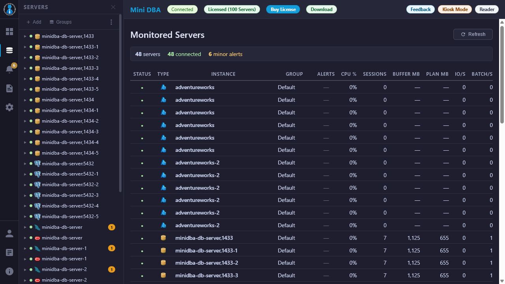The width and height of the screenshot is (505, 284).
Task: Click Azure icon in first adventureworks table row
Action: 163,87
